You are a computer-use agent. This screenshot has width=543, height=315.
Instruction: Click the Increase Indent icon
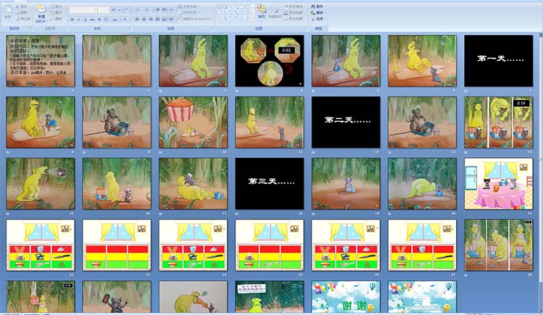(163, 9)
